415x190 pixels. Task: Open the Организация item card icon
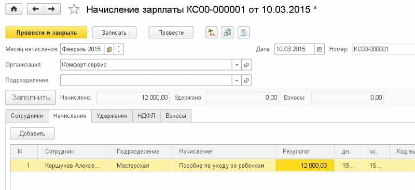pos(246,65)
